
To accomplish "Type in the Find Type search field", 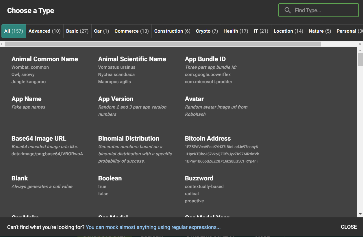I will tap(324, 10).
